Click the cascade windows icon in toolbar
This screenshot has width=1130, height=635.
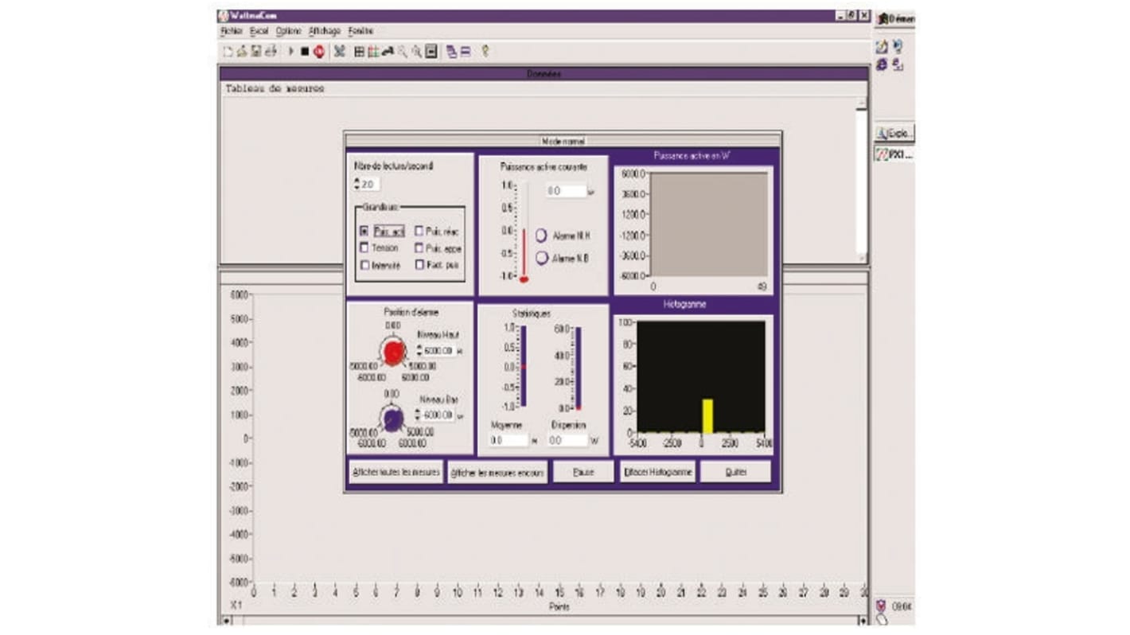pyautogui.click(x=452, y=52)
